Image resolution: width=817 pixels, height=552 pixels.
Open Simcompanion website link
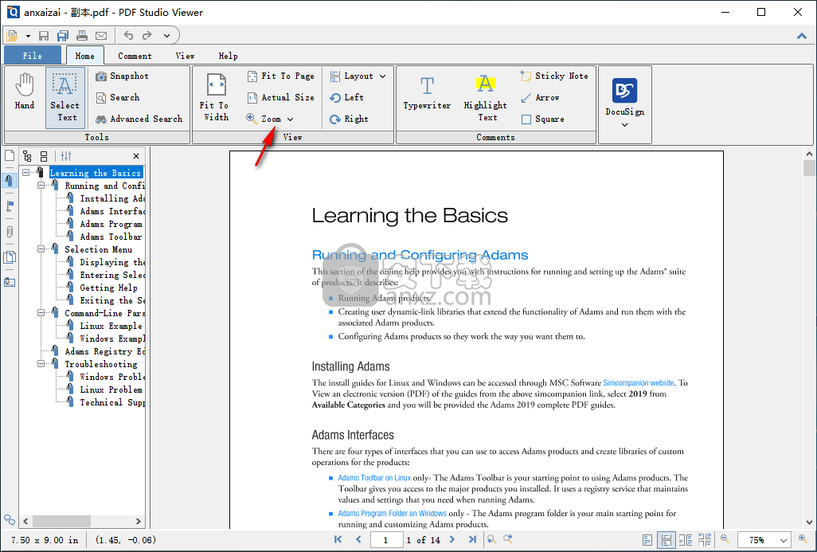[x=639, y=382]
